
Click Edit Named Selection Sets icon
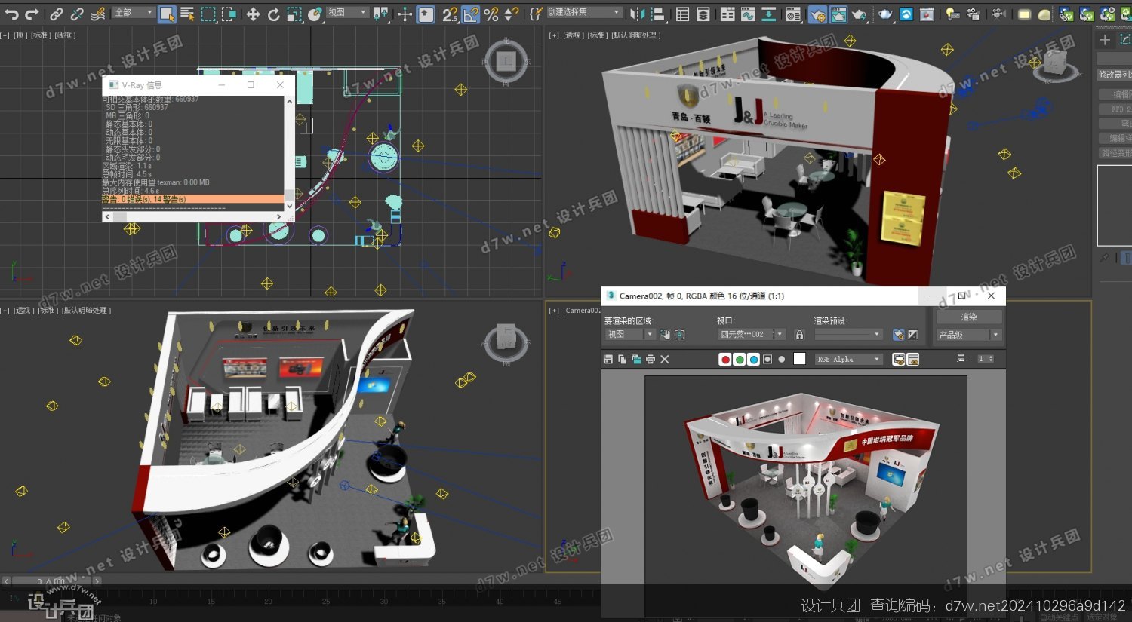[x=536, y=14]
